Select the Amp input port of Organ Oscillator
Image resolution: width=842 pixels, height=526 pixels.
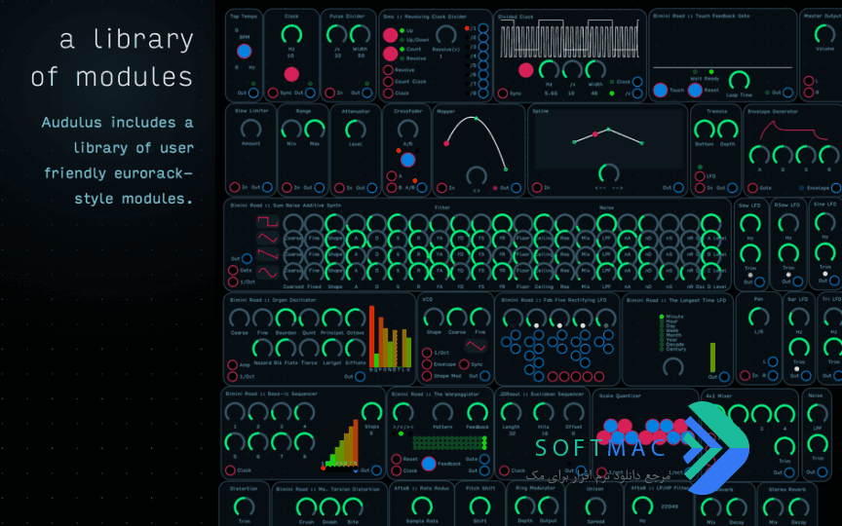click(x=233, y=365)
